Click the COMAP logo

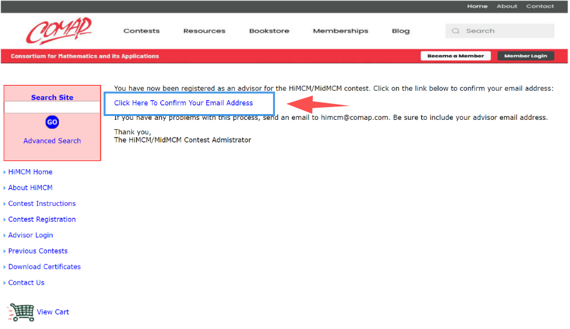pyautogui.click(x=58, y=30)
